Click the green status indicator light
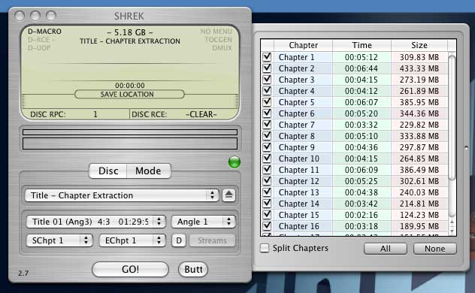475x293 pixels. (234, 162)
